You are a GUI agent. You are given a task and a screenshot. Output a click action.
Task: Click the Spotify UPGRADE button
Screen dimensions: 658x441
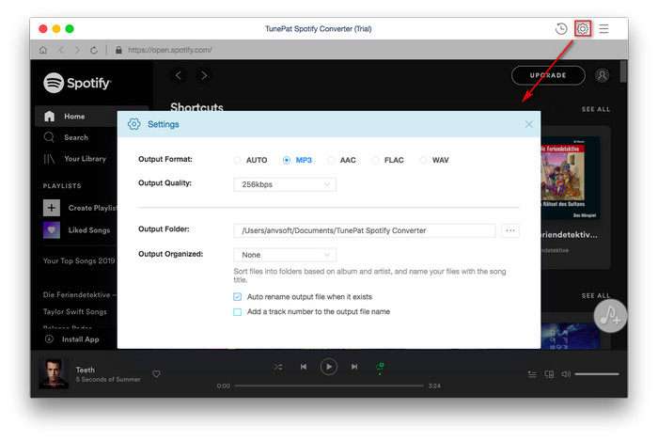coord(548,75)
